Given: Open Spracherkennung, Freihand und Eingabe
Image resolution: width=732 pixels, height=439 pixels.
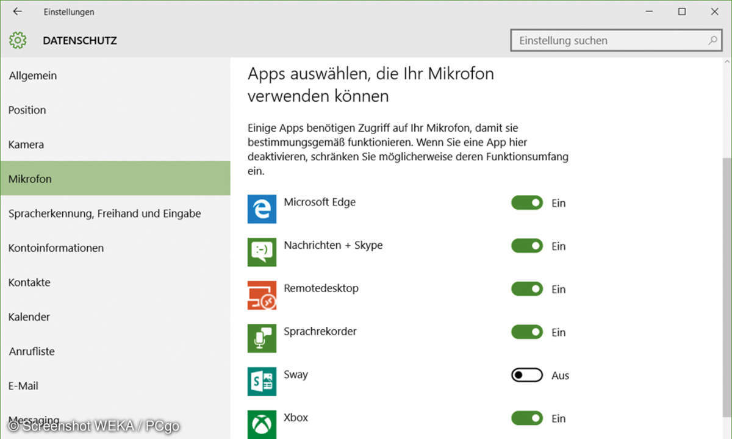Looking at the screenshot, I should [115, 213].
